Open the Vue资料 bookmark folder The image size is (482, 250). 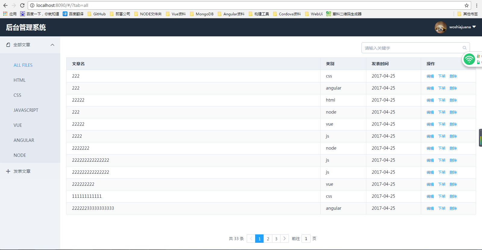tap(176, 14)
